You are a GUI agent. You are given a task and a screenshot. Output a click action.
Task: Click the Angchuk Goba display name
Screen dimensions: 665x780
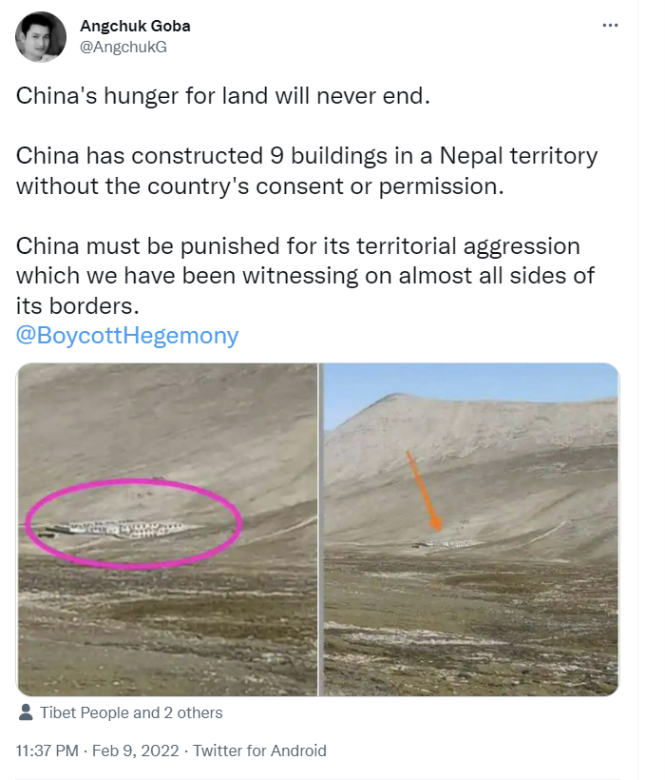(135, 26)
